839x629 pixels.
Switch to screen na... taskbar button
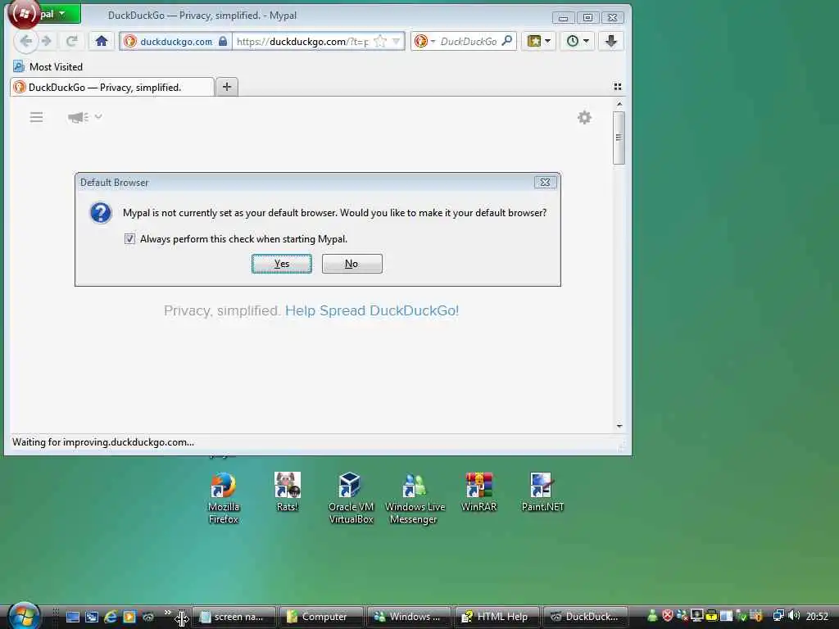(x=234, y=617)
